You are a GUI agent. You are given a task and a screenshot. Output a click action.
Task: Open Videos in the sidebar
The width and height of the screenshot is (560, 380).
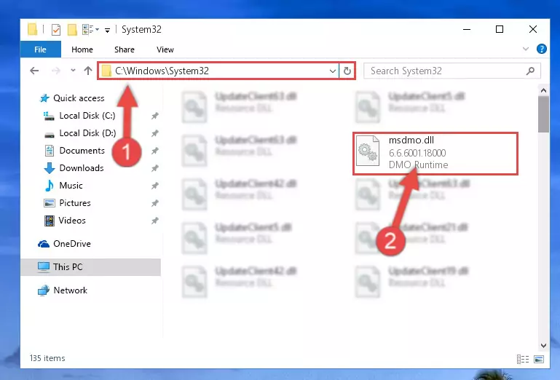click(x=65, y=221)
